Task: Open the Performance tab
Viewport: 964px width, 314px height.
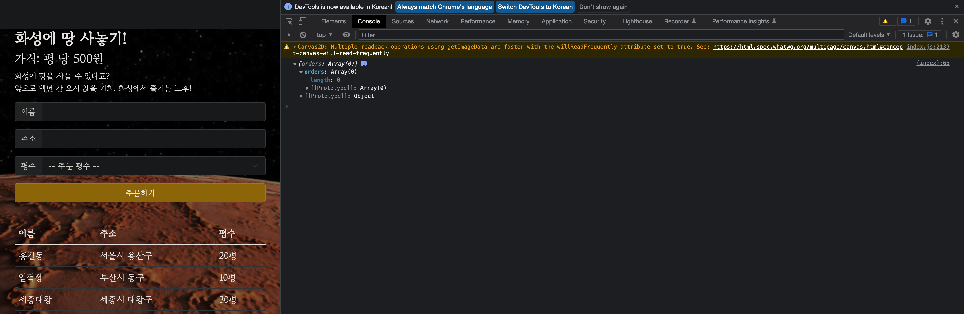Action: point(478,21)
